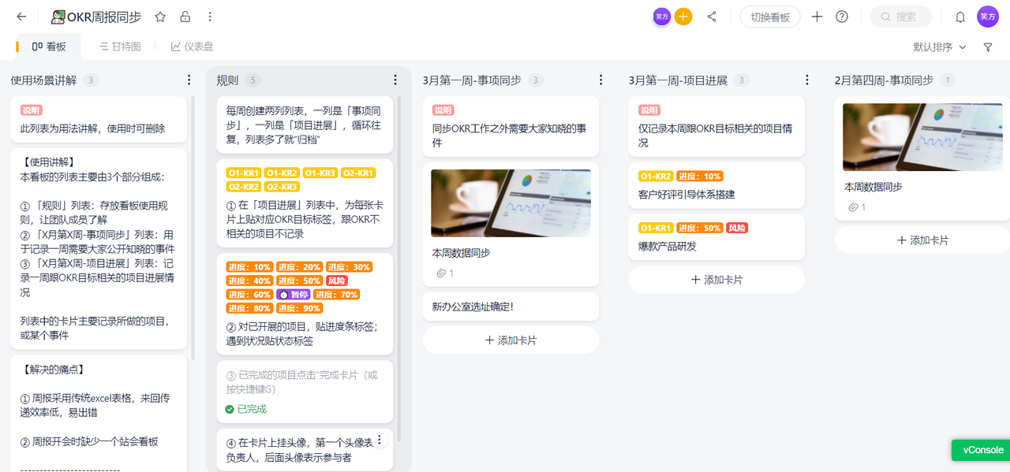Click the 进度: 50% label on 爆款产品研发
The height and width of the screenshot is (472, 1010).
point(699,228)
